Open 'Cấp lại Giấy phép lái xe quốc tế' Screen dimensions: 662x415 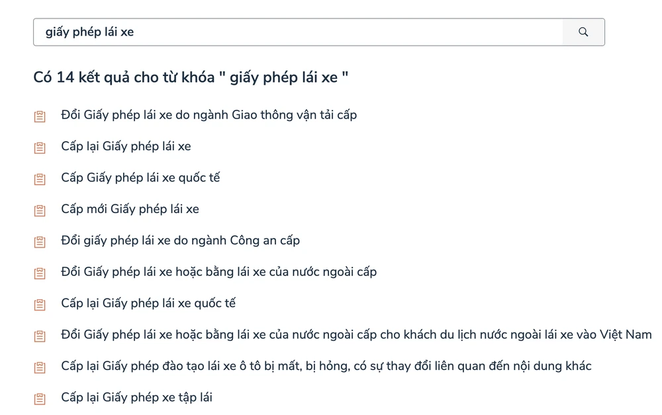click(150, 303)
